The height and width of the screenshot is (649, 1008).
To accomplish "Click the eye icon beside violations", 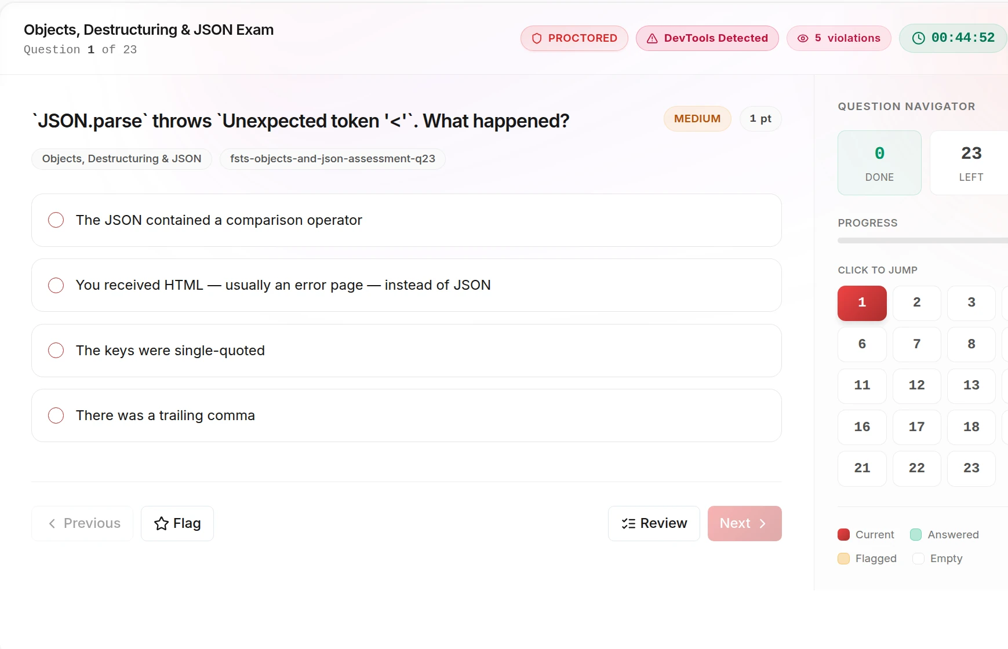I will (x=803, y=38).
